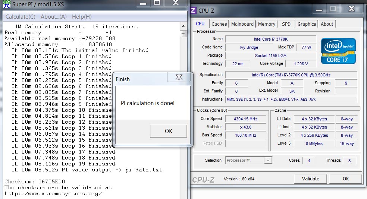Image resolution: width=367 pixels, height=199 pixels.
Task: Minimize the Super PI window
Action: click(x=143, y=3)
